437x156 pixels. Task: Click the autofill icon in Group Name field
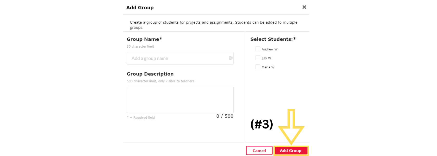point(231,58)
